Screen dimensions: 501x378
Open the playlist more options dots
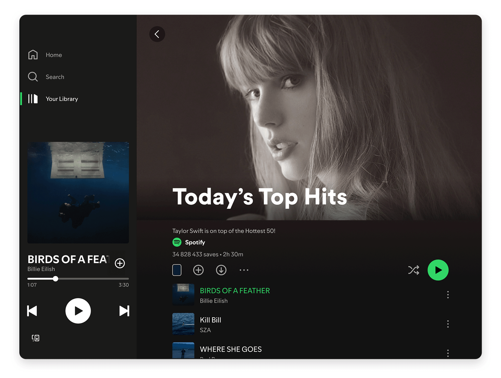(x=244, y=270)
